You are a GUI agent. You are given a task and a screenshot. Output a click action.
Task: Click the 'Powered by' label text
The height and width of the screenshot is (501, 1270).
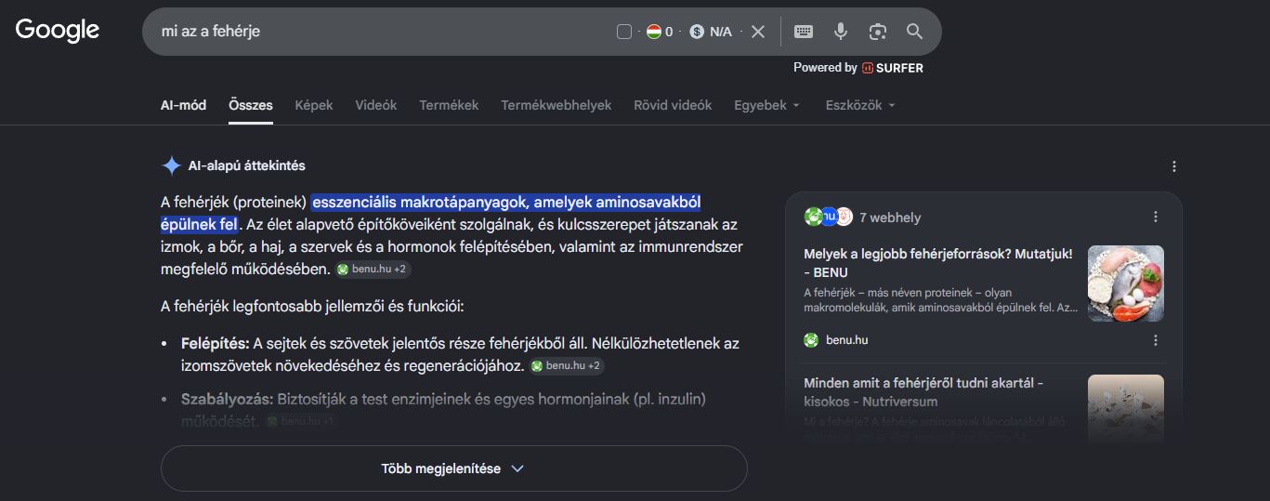[825, 68]
